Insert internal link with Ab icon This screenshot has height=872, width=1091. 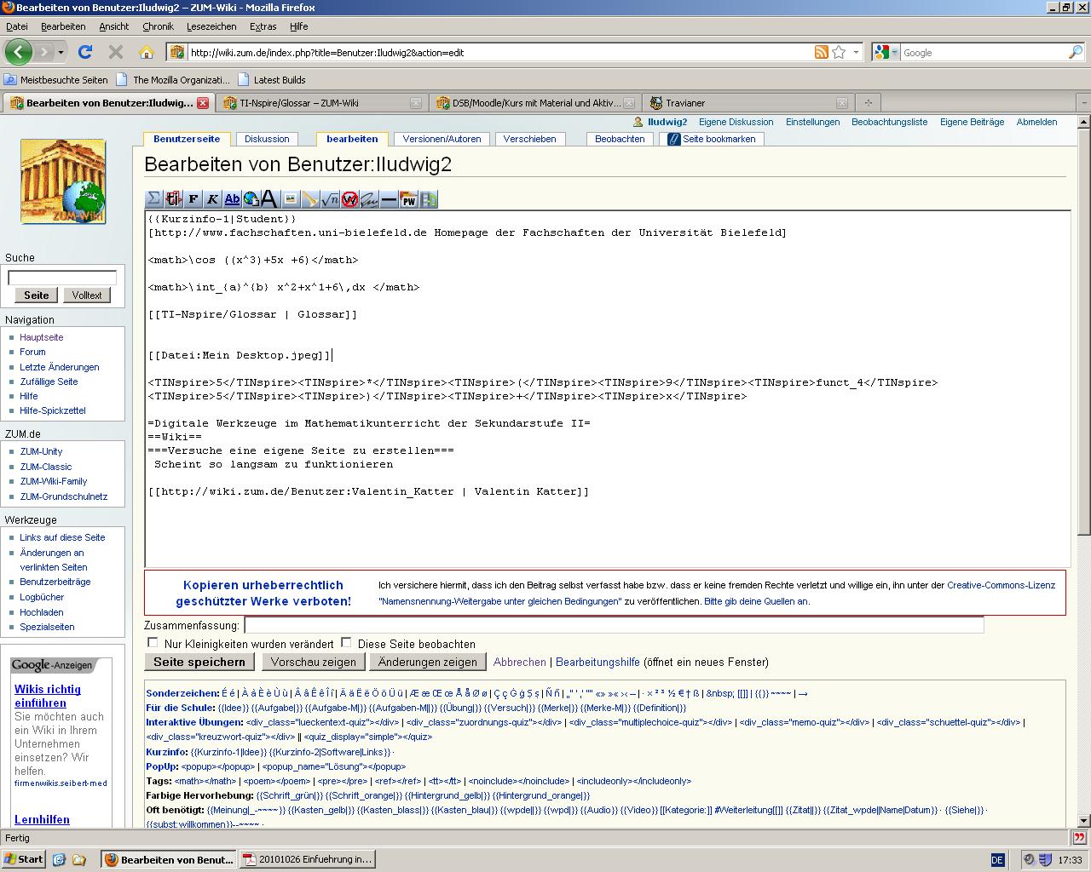pos(232,199)
